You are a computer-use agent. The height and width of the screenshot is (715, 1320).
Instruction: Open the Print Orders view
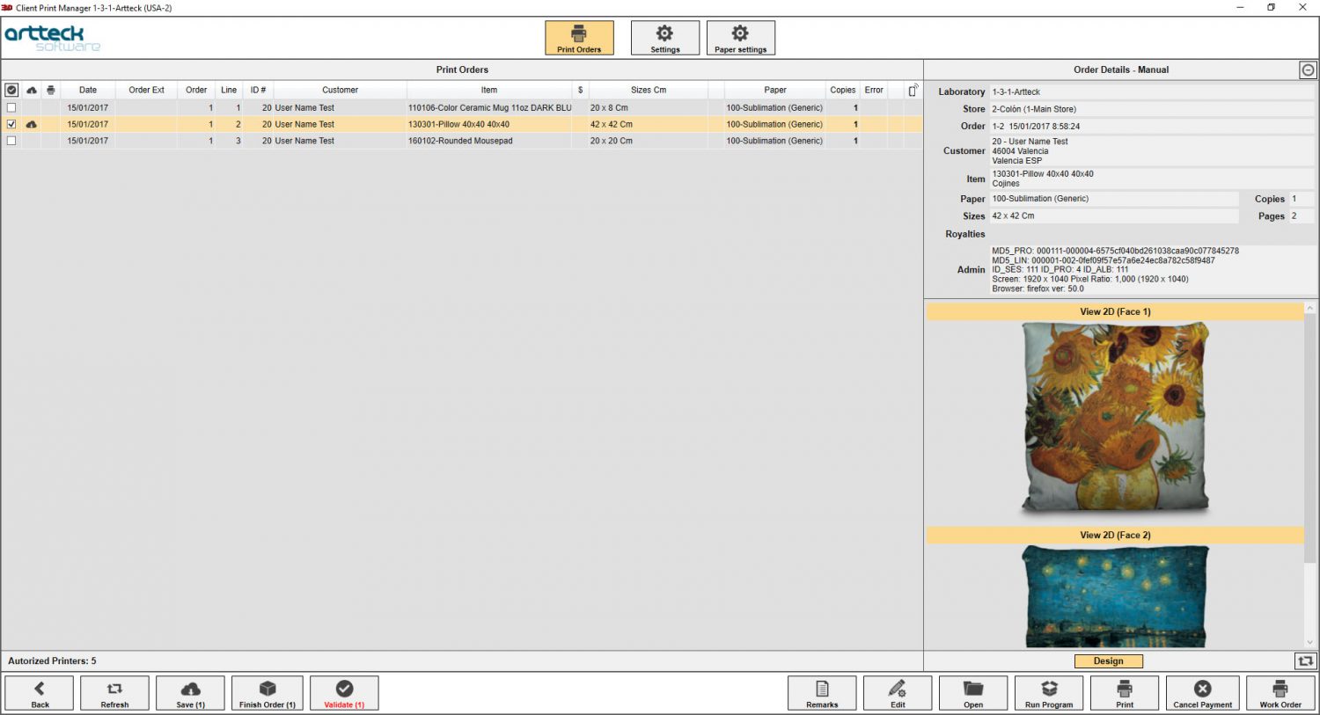tap(578, 37)
